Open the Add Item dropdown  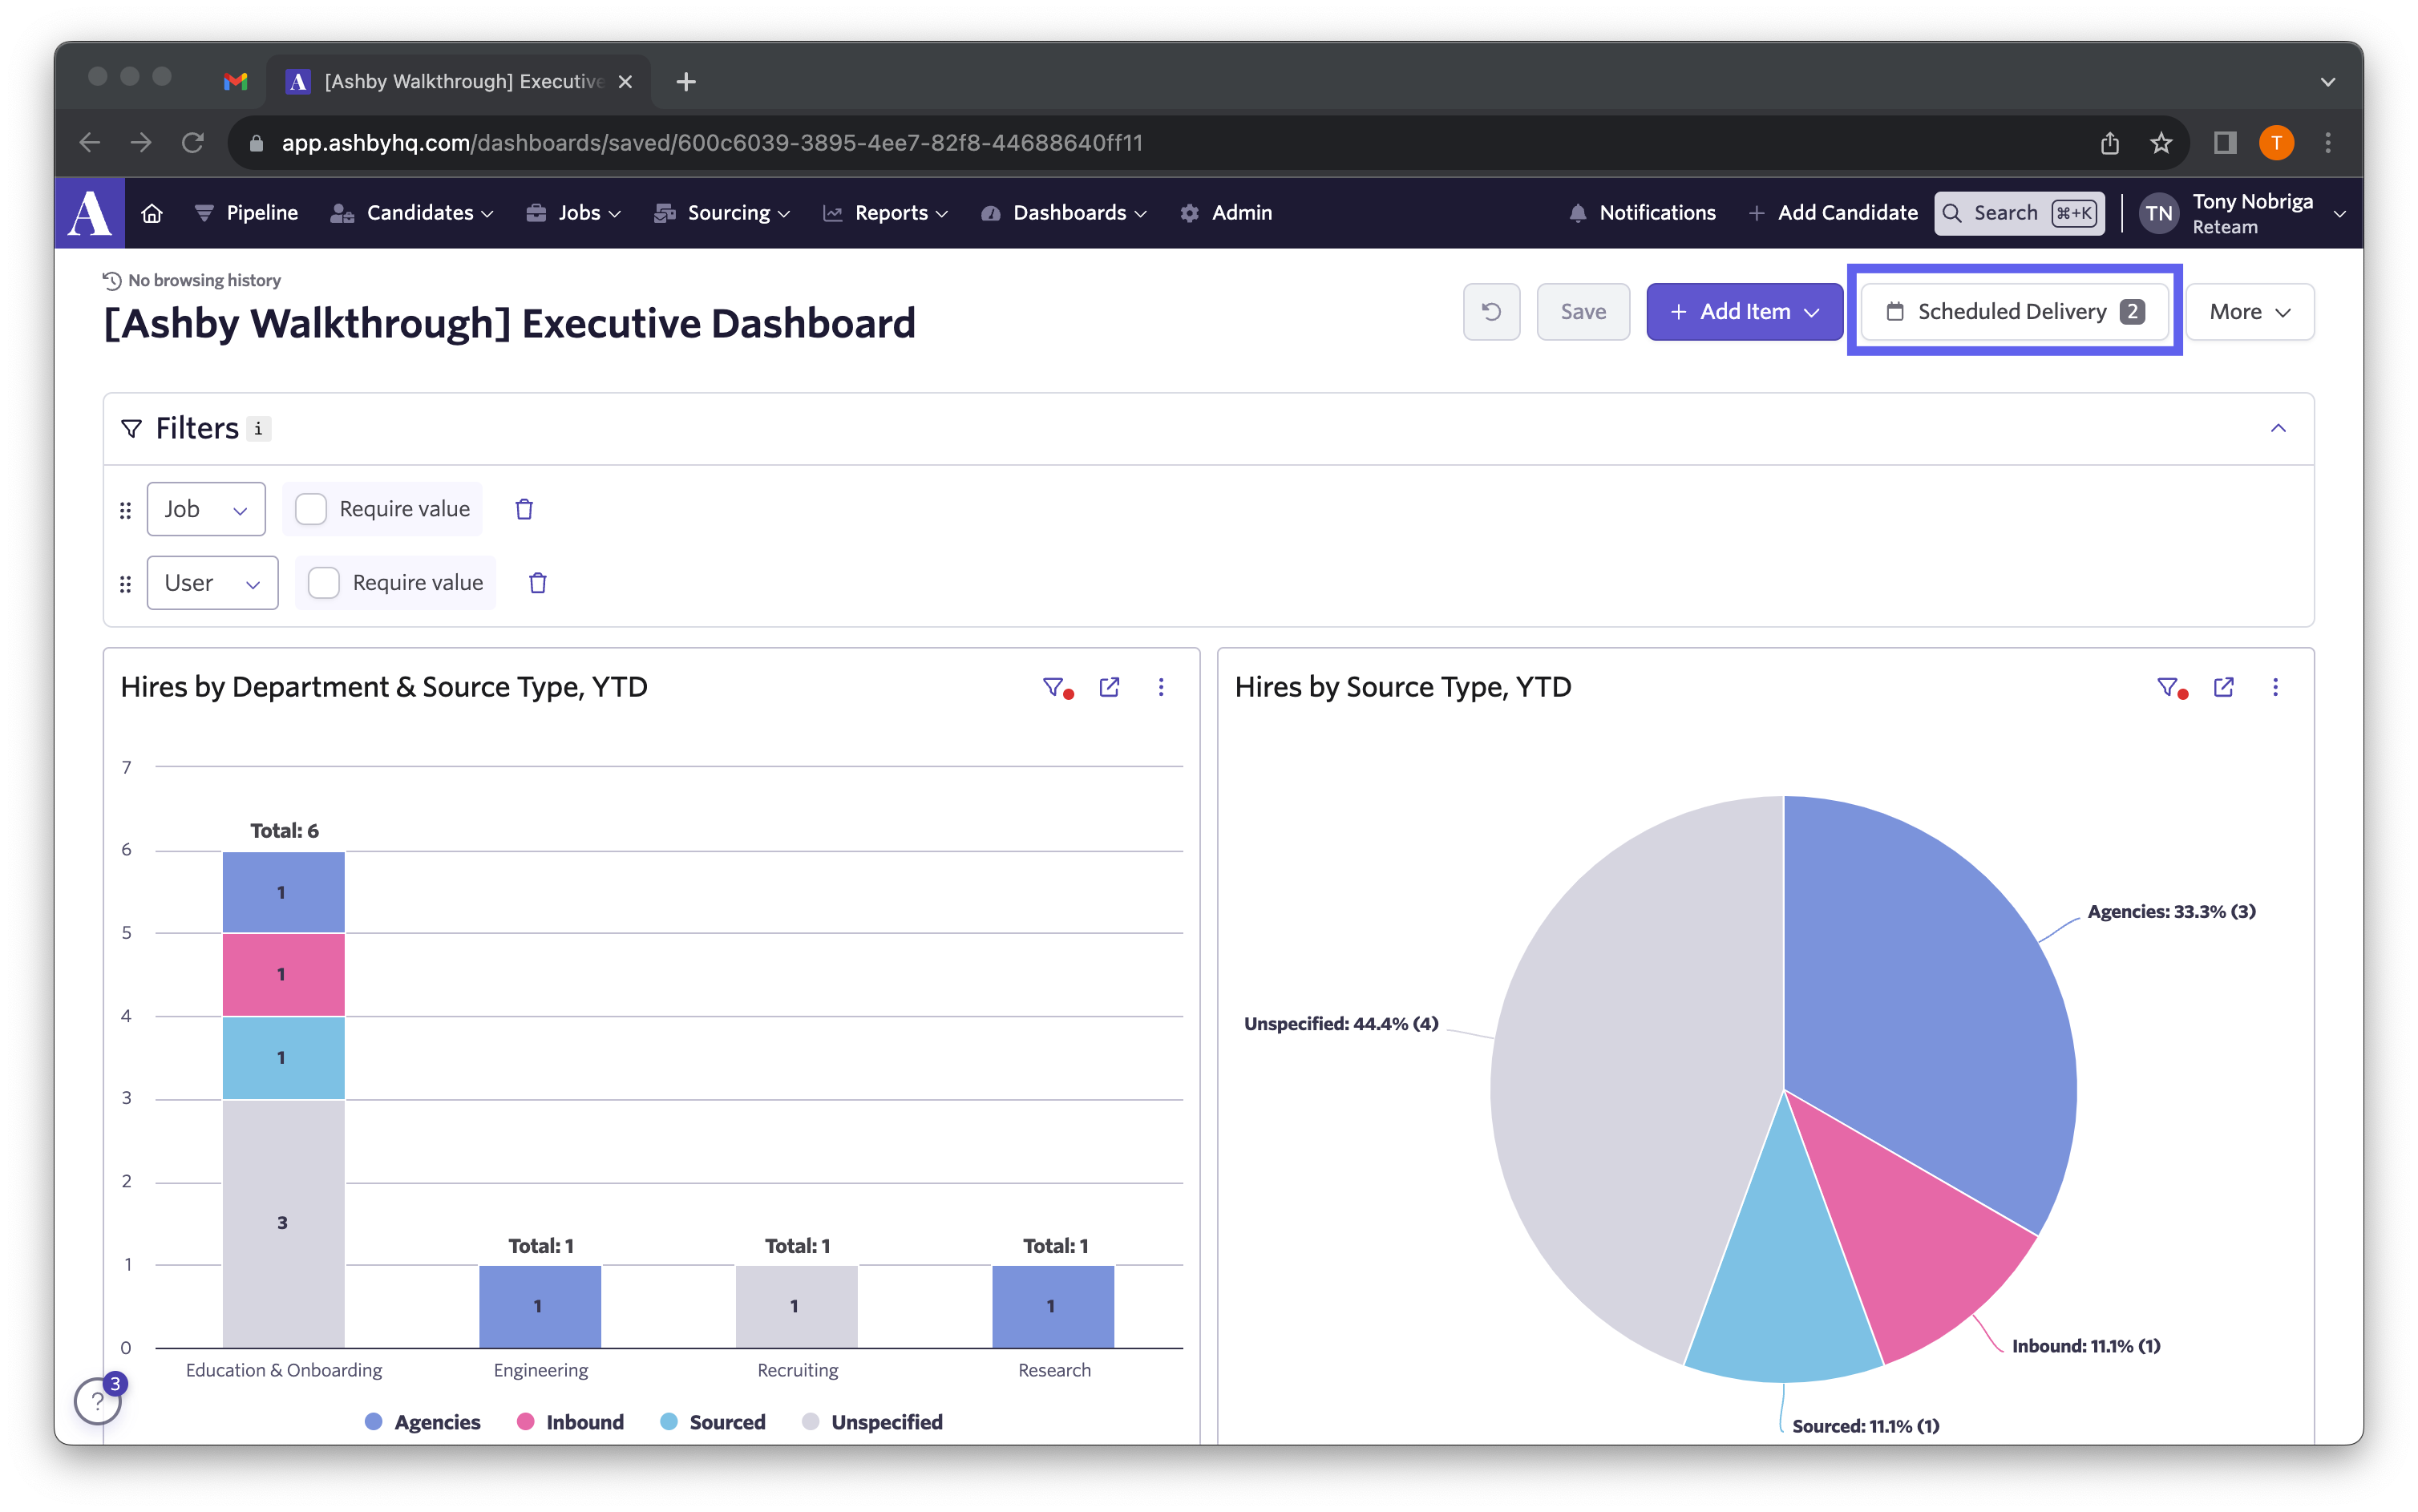point(1744,312)
